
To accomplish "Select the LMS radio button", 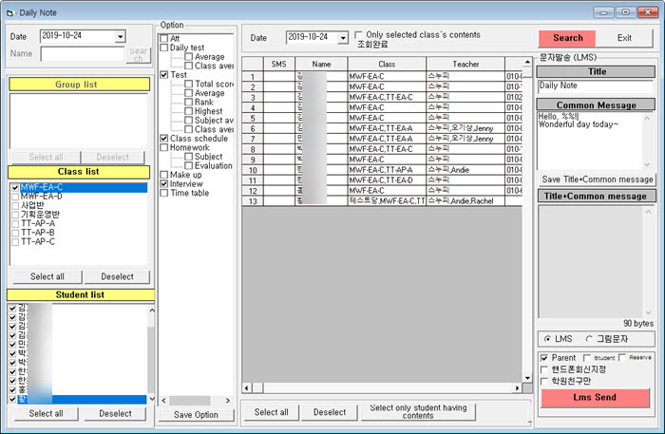I will point(547,339).
